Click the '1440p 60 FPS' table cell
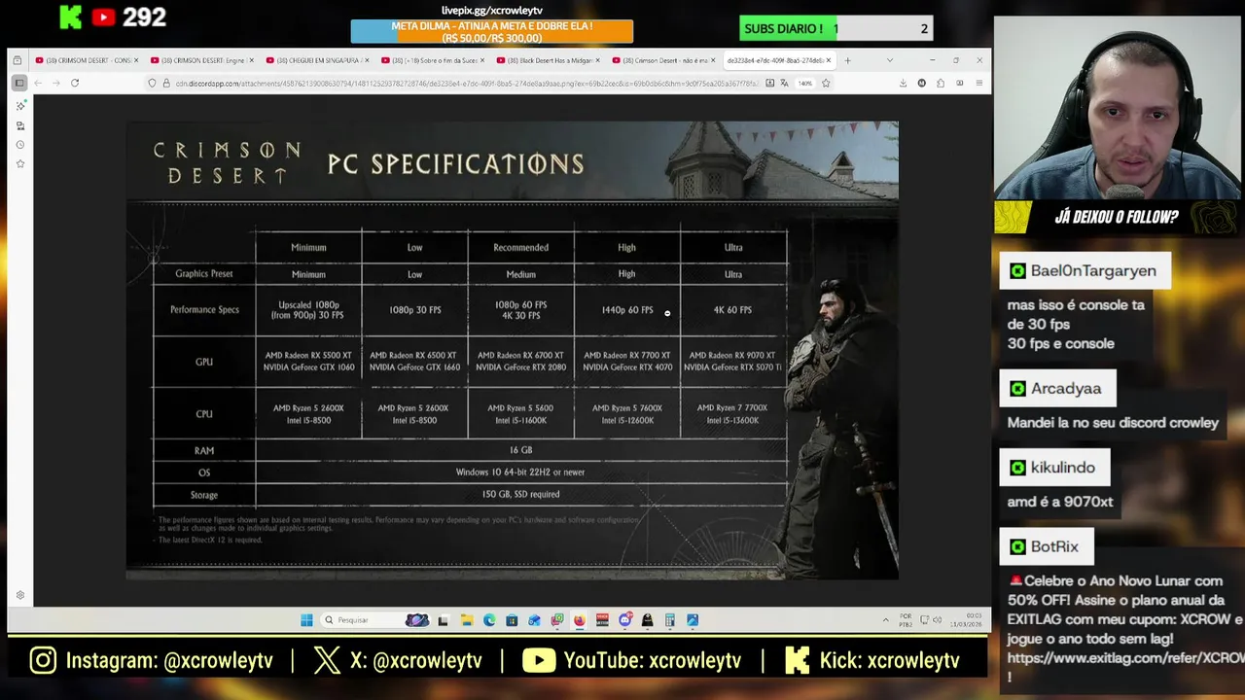 pos(627,310)
